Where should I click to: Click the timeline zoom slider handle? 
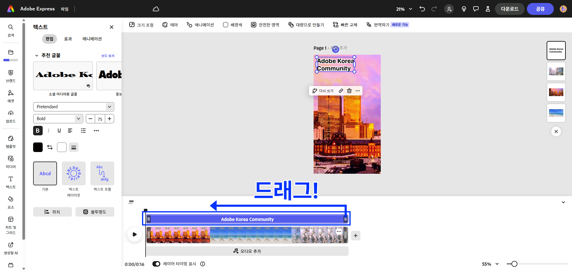514,264
